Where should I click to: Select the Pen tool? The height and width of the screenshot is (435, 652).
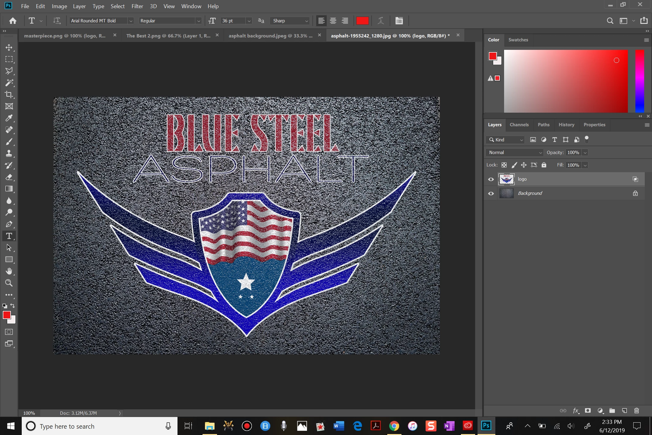pos(9,224)
